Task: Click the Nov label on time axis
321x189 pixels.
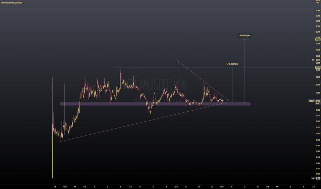Action: [x=277, y=187]
